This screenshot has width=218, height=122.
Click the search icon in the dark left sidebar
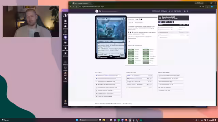pyautogui.click(x=65, y=32)
